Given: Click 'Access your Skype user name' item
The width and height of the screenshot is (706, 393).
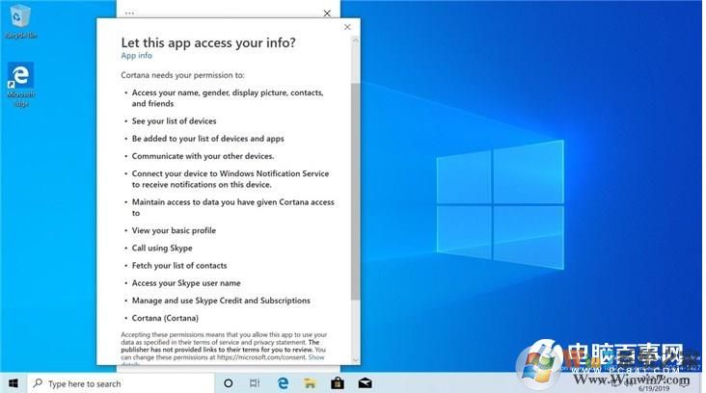Looking at the screenshot, I should [186, 283].
